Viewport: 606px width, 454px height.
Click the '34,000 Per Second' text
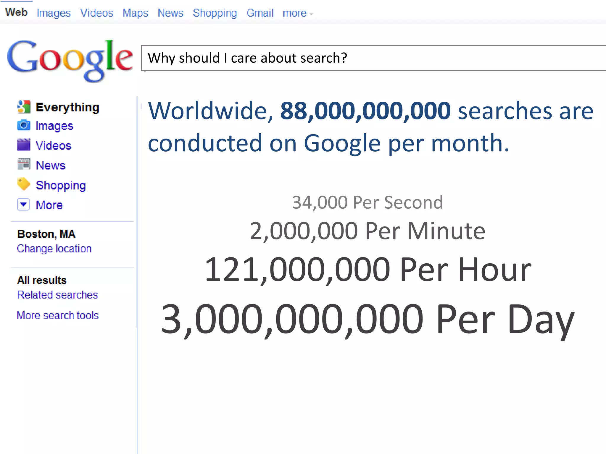368,203
